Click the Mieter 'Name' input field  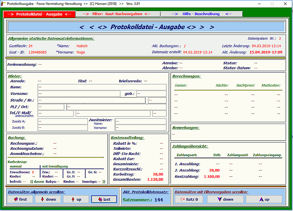coord(102,87)
